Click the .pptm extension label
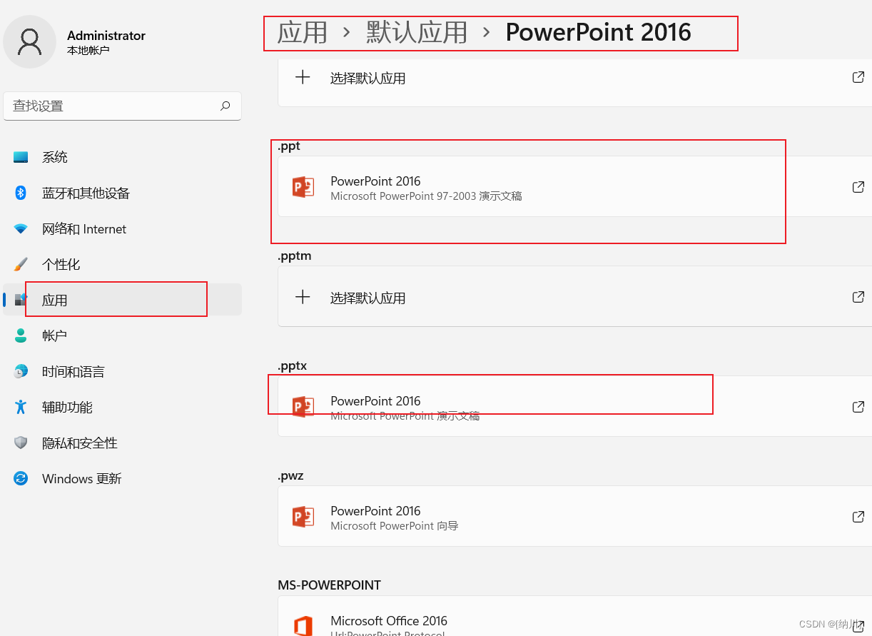 [x=295, y=256]
